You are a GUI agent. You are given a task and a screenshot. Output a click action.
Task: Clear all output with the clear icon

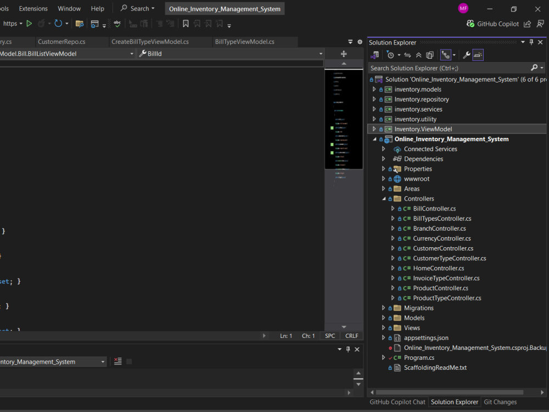click(x=117, y=361)
